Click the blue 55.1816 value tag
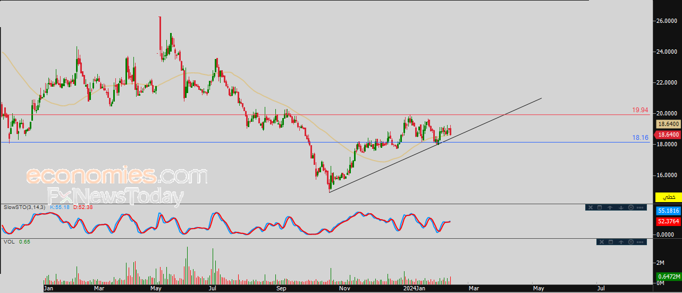The image size is (682, 293). [x=668, y=211]
